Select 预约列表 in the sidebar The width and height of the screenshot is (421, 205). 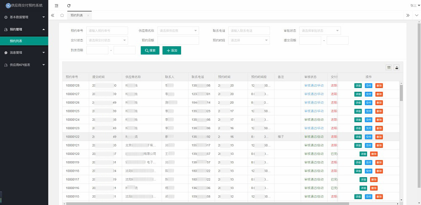coord(16,41)
